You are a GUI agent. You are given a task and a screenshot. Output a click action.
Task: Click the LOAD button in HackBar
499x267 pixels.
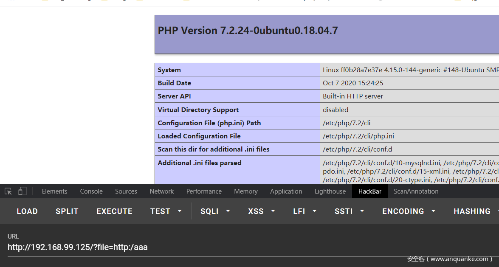click(27, 211)
